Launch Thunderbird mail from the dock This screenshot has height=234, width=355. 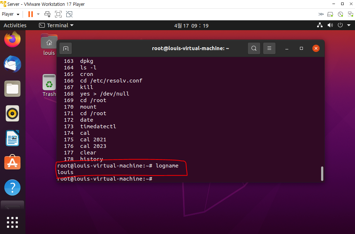12,64
